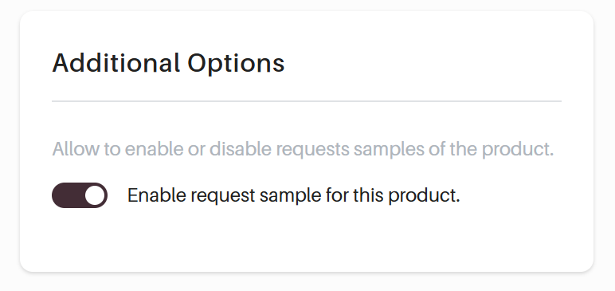Click the divider line under Additional Options
Viewport: 615px width, 291px height.
[307, 101]
